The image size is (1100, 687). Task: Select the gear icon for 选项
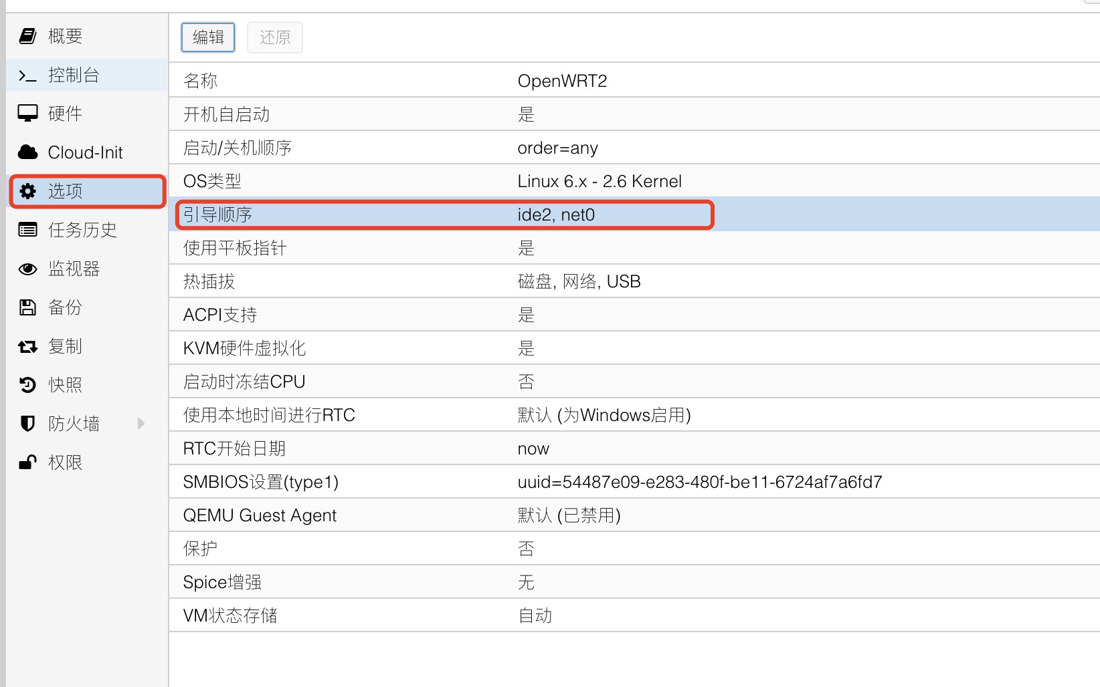pos(27,191)
